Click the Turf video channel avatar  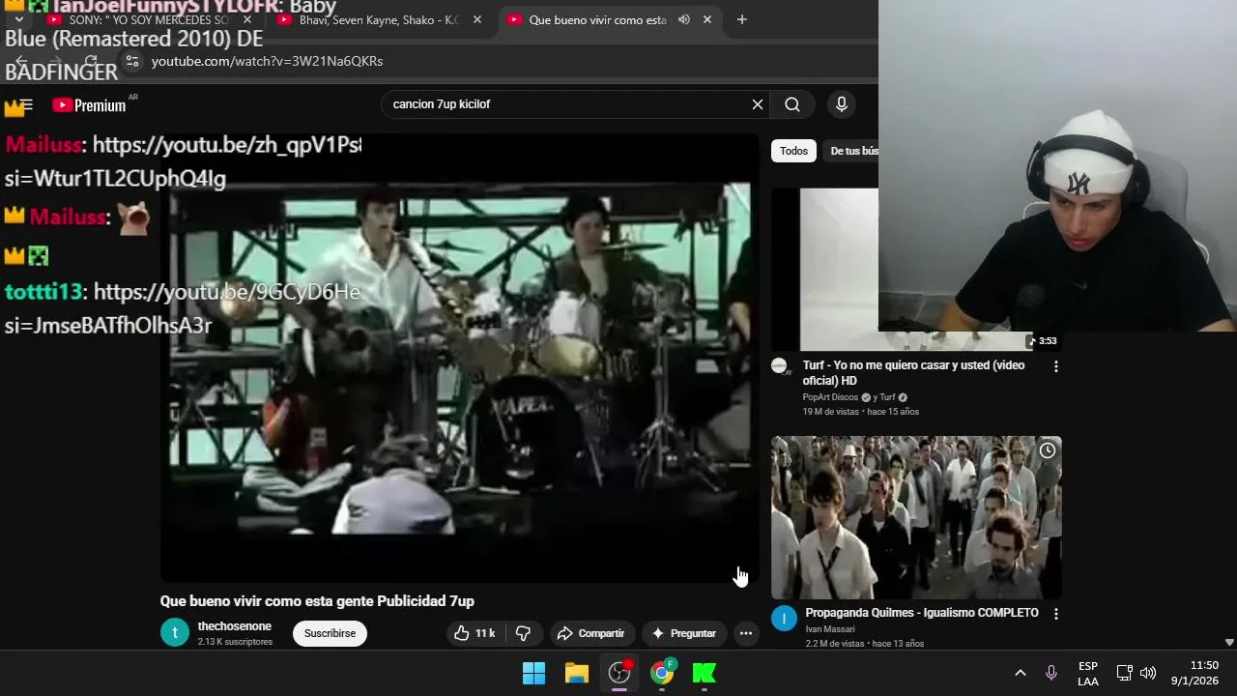pyautogui.click(x=780, y=366)
